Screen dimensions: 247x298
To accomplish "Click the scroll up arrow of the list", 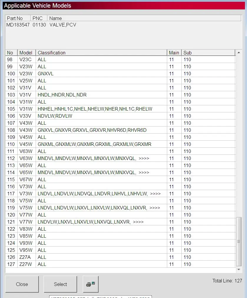I will [239, 52].
